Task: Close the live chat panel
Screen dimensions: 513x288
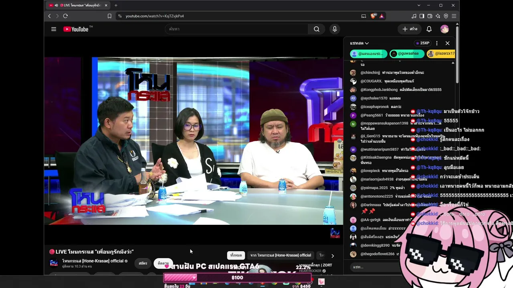Action: [447, 43]
